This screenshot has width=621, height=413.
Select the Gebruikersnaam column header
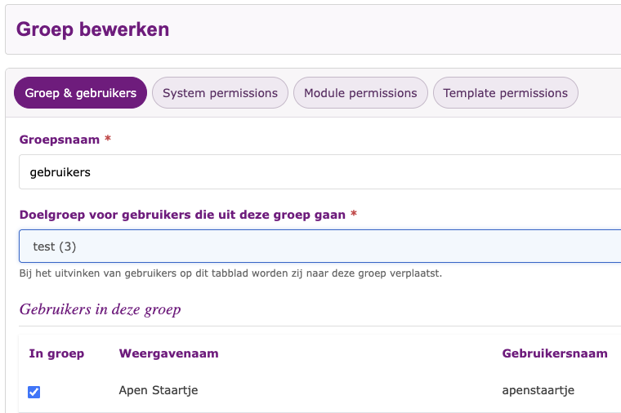555,353
